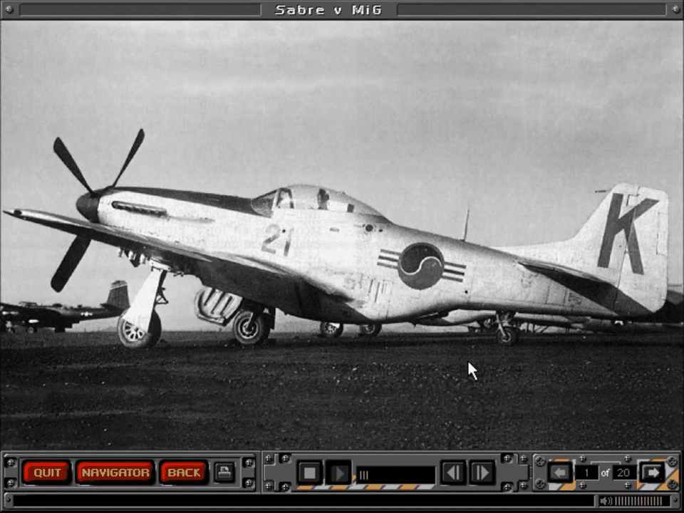
Task: Click the Mustang fighter photograph
Action: [341, 236]
